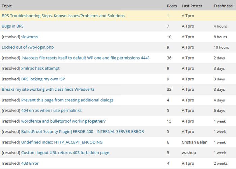The width and height of the screenshot is (236, 169).
Task: Open the 'Bugs in BPS' topic
Action: (13, 26)
